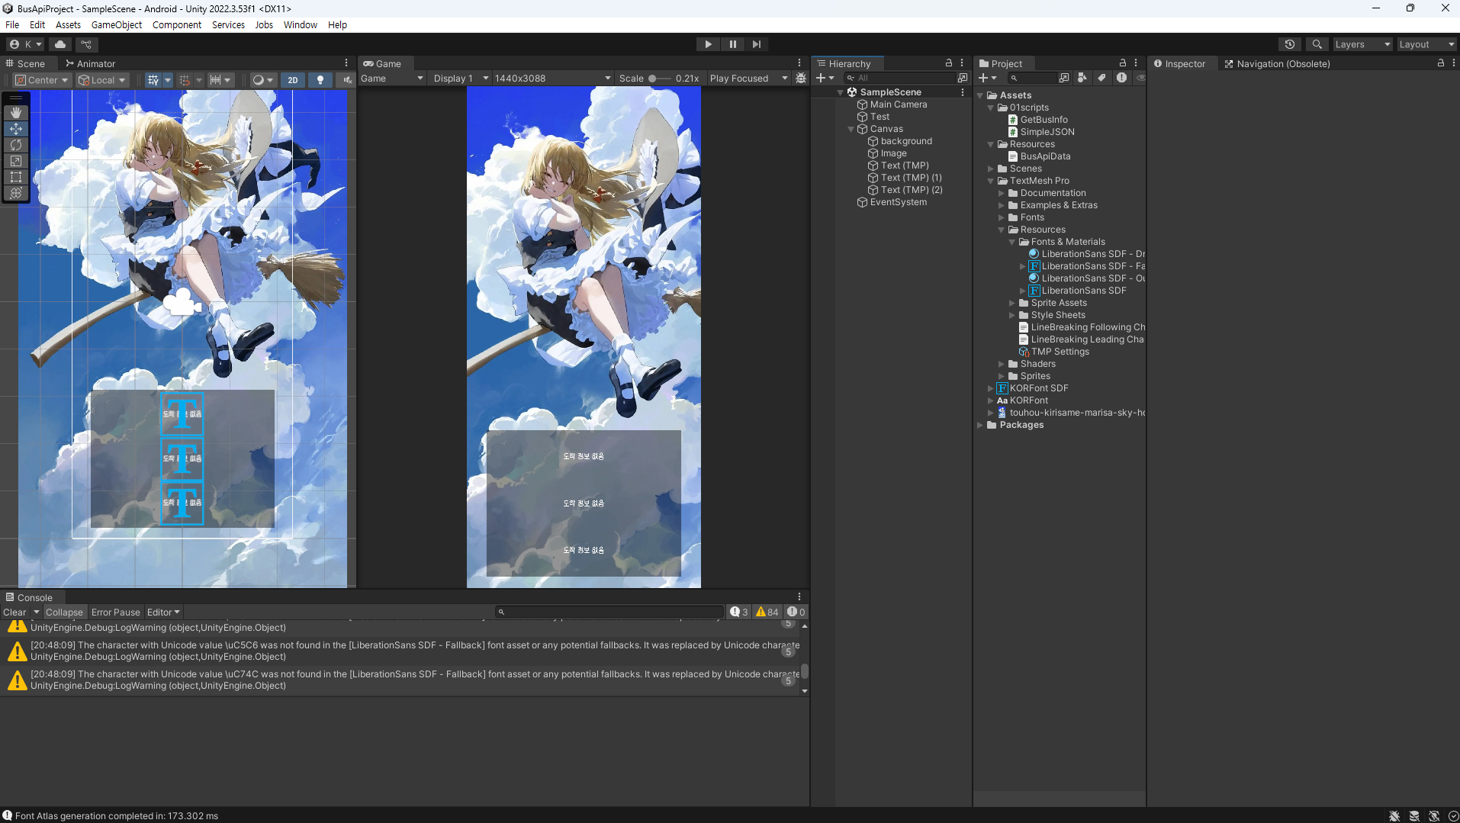The image size is (1460, 823).
Task: Open Project add plus button
Action: pyautogui.click(x=987, y=78)
